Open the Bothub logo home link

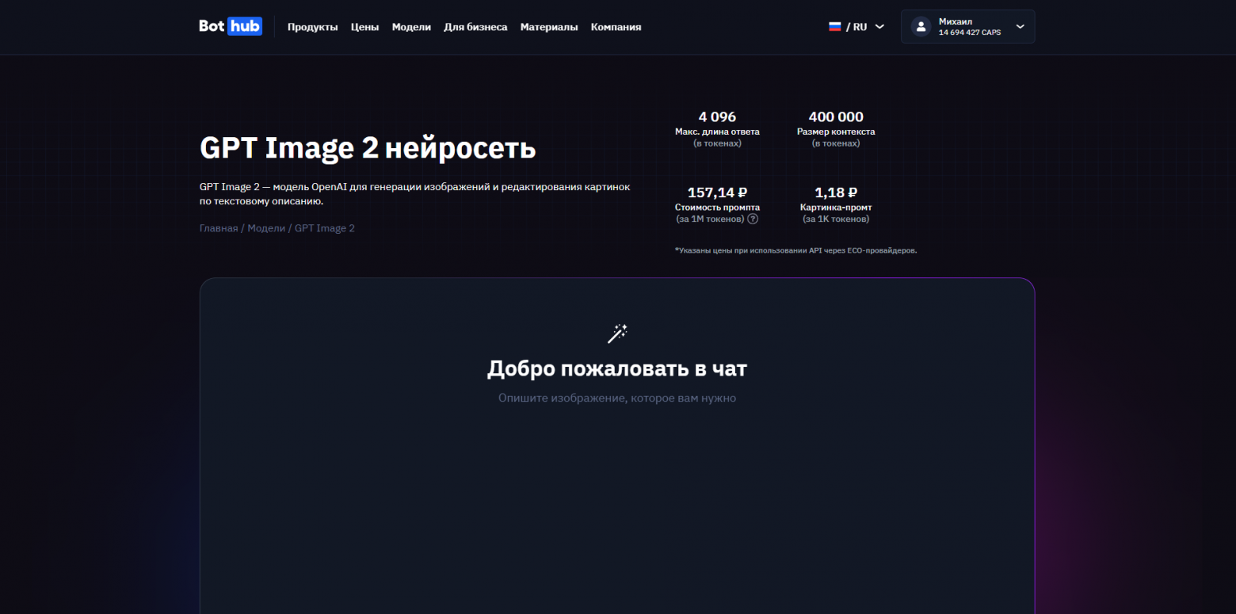pyautogui.click(x=231, y=26)
